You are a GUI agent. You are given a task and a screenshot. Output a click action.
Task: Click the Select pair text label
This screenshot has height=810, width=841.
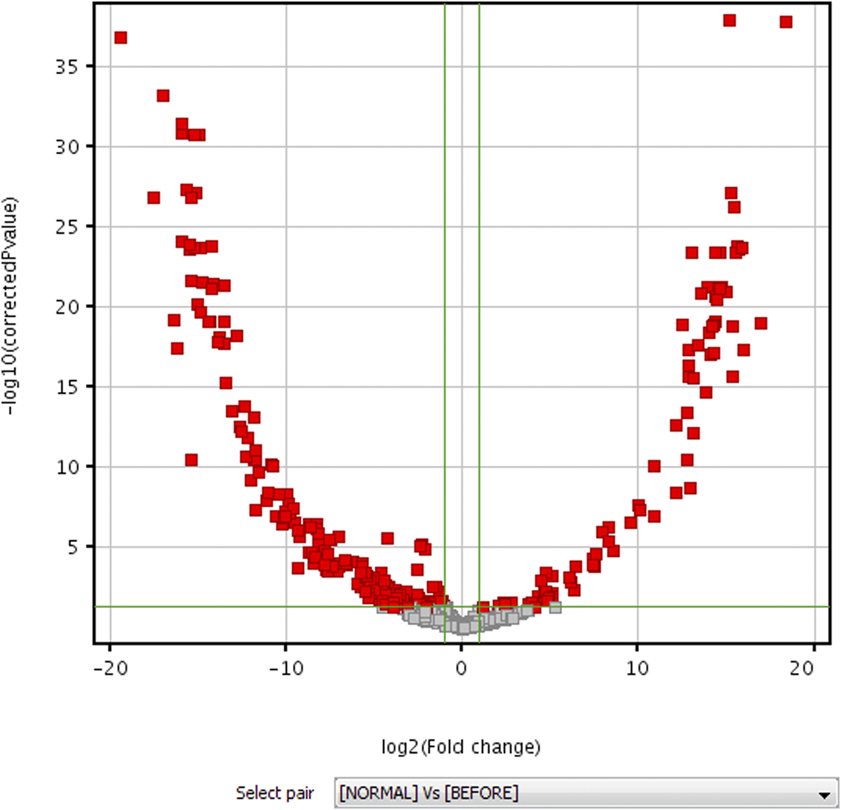coord(274,792)
